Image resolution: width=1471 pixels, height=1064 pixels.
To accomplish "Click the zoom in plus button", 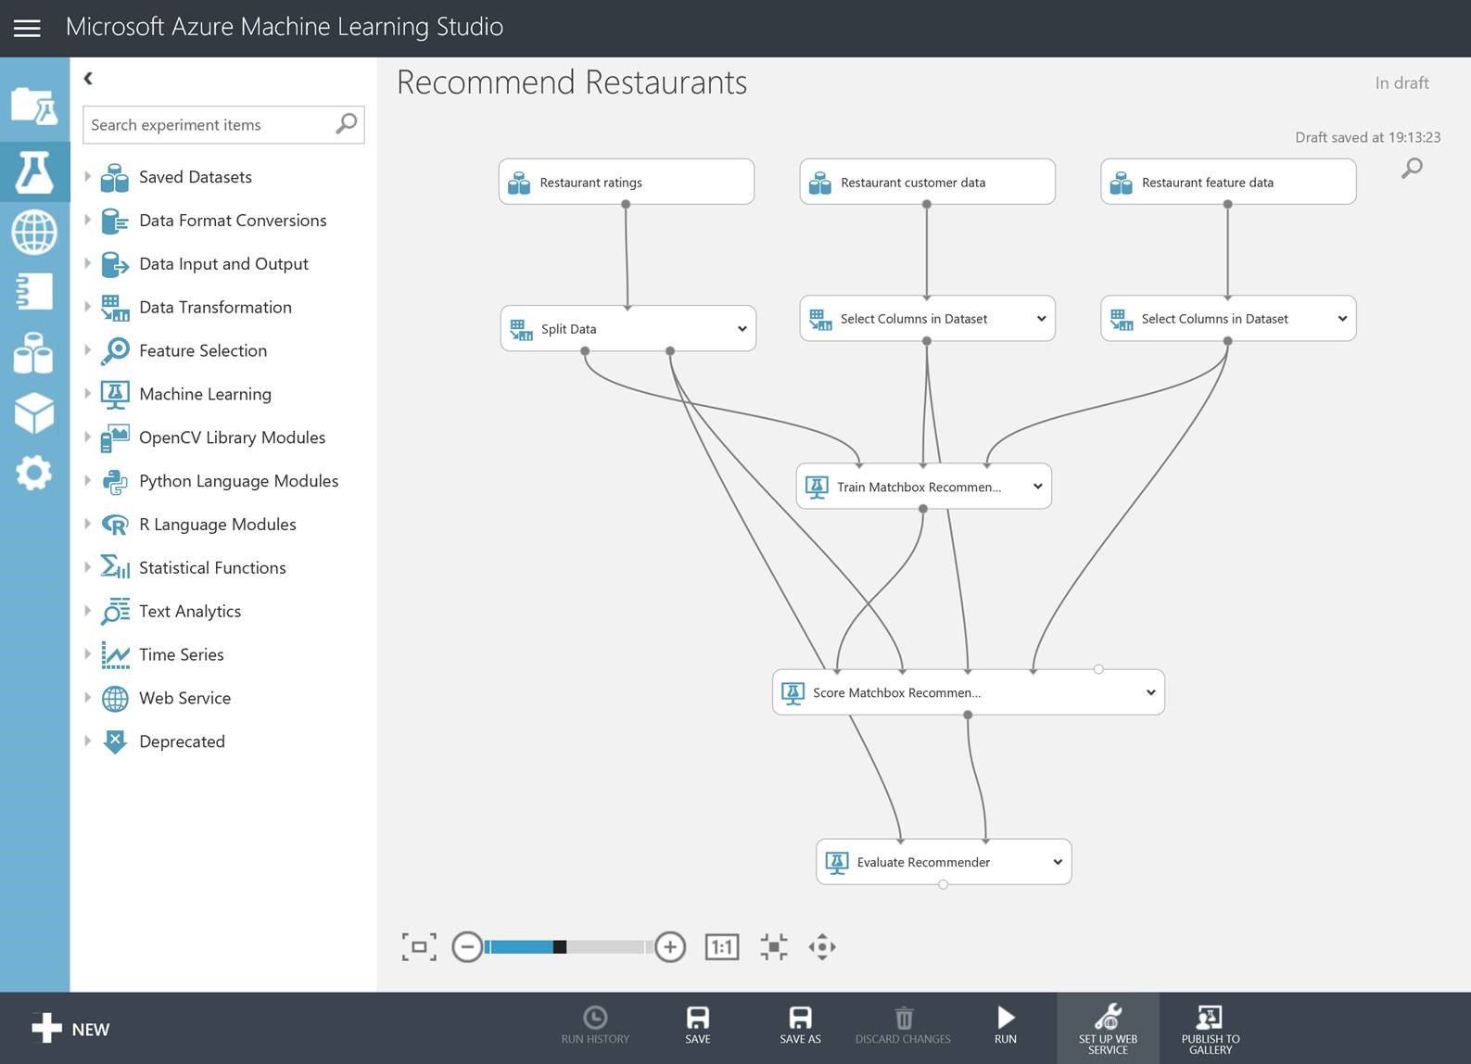I will pyautogui.click(x=670, y=946).
